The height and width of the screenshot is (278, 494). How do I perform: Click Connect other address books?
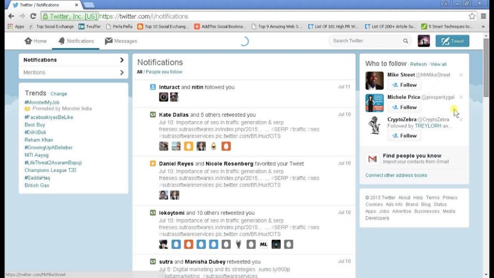tap(396, 175)
